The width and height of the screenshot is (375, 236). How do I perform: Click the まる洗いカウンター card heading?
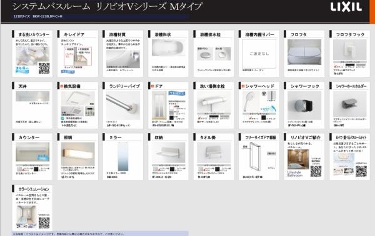34,34
